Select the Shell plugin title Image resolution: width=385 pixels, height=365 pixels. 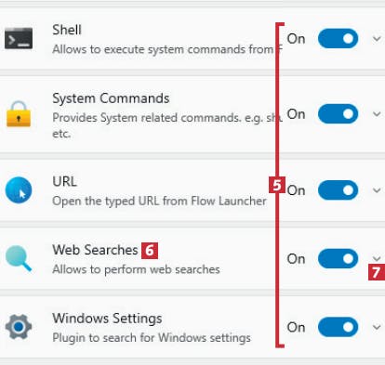point(67,30)
